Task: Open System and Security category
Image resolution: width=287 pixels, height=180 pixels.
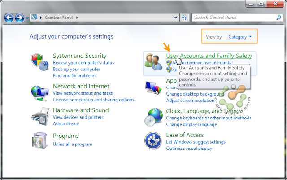Action: (x=80, y=56)
